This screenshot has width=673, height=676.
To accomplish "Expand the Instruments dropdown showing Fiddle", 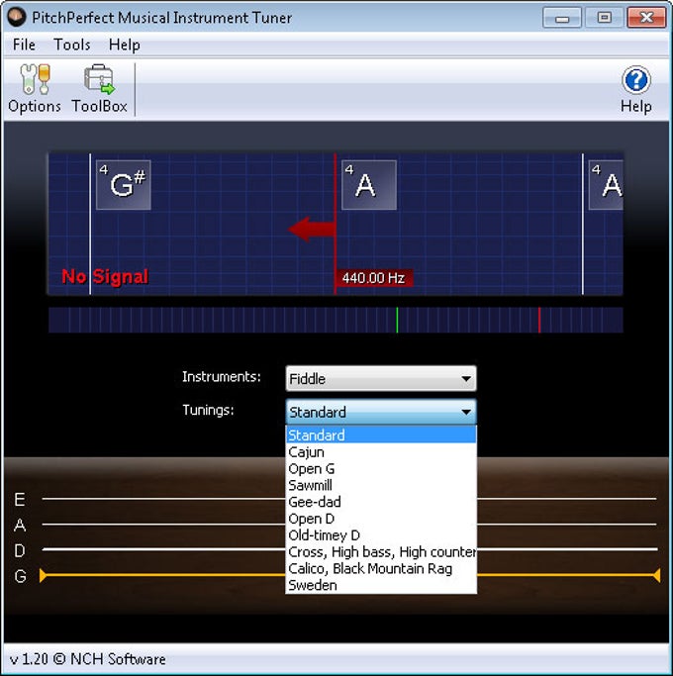I will coord(381,378).
